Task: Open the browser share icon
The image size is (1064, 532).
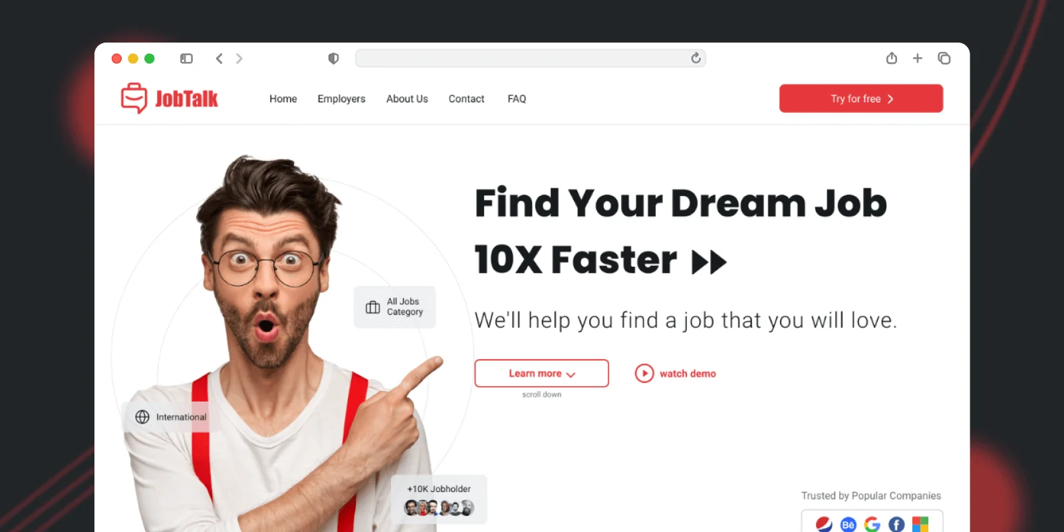Action: (x=892, y=59)
